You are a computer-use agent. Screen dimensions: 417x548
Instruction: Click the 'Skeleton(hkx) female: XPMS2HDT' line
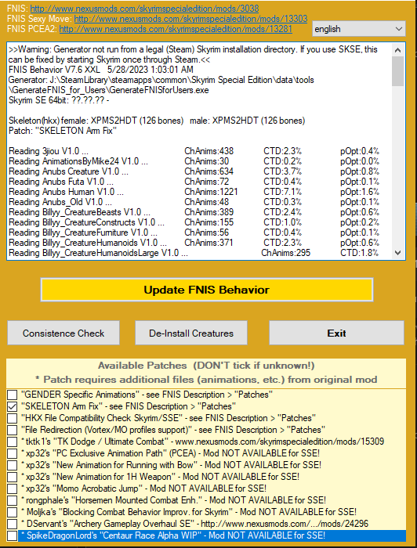(157, 121)
